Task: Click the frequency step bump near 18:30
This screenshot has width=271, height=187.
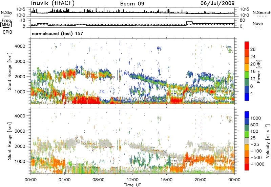Action: (189, 22)
